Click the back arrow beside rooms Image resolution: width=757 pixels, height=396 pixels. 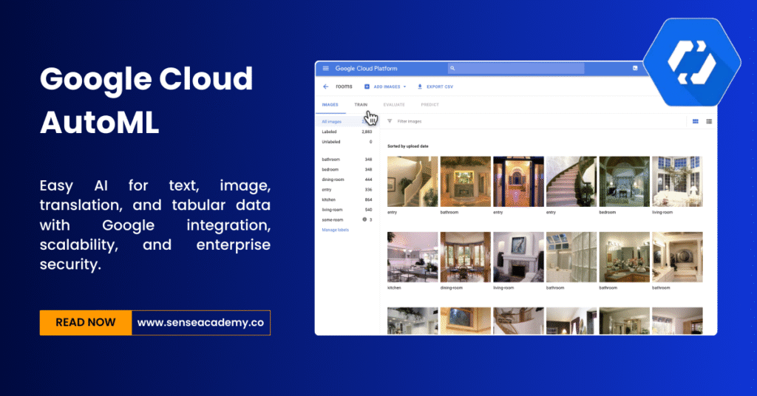[325, 86]
